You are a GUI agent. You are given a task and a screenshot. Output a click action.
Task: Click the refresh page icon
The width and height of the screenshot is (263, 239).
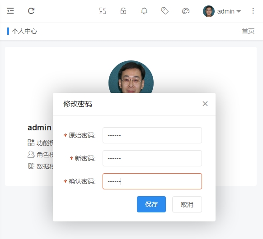tap(31, 11)
